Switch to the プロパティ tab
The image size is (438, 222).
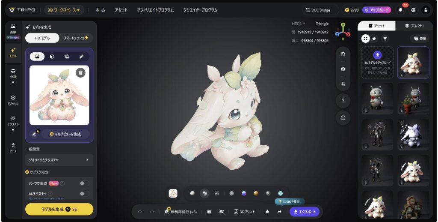coord(414,26)
